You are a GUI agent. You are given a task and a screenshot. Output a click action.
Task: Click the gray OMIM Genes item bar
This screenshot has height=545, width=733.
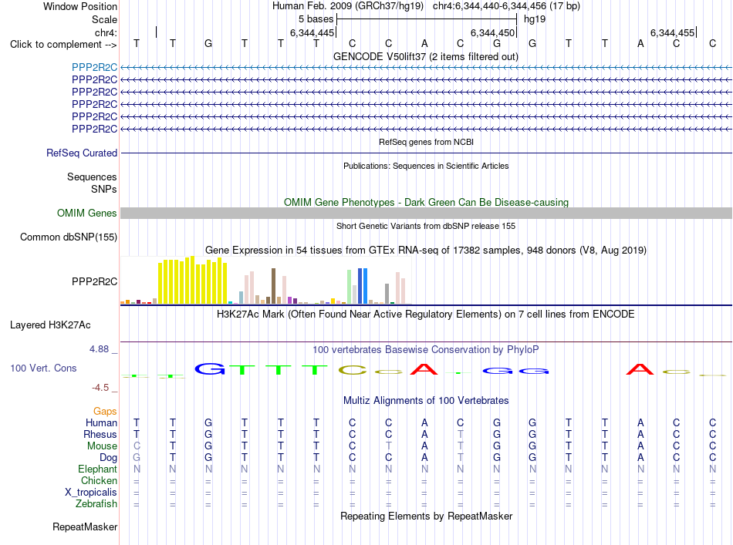426,213
